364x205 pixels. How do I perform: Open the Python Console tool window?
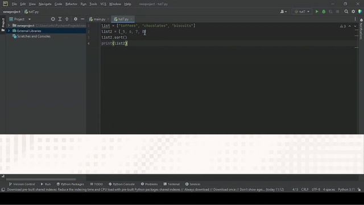pyautogui.click(x=121, y=184)
